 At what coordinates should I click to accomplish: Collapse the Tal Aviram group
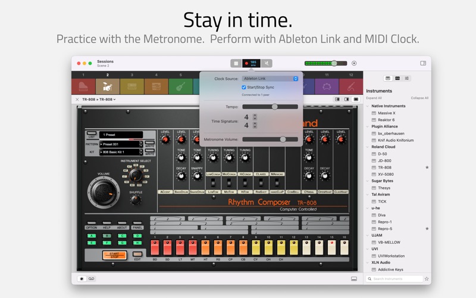pos(368,195)
